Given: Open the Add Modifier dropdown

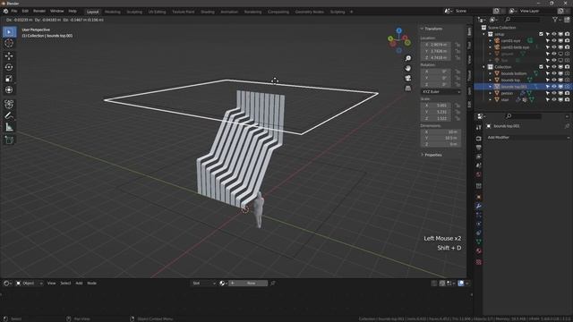Looking at the screenshot, I should (528, 138).
